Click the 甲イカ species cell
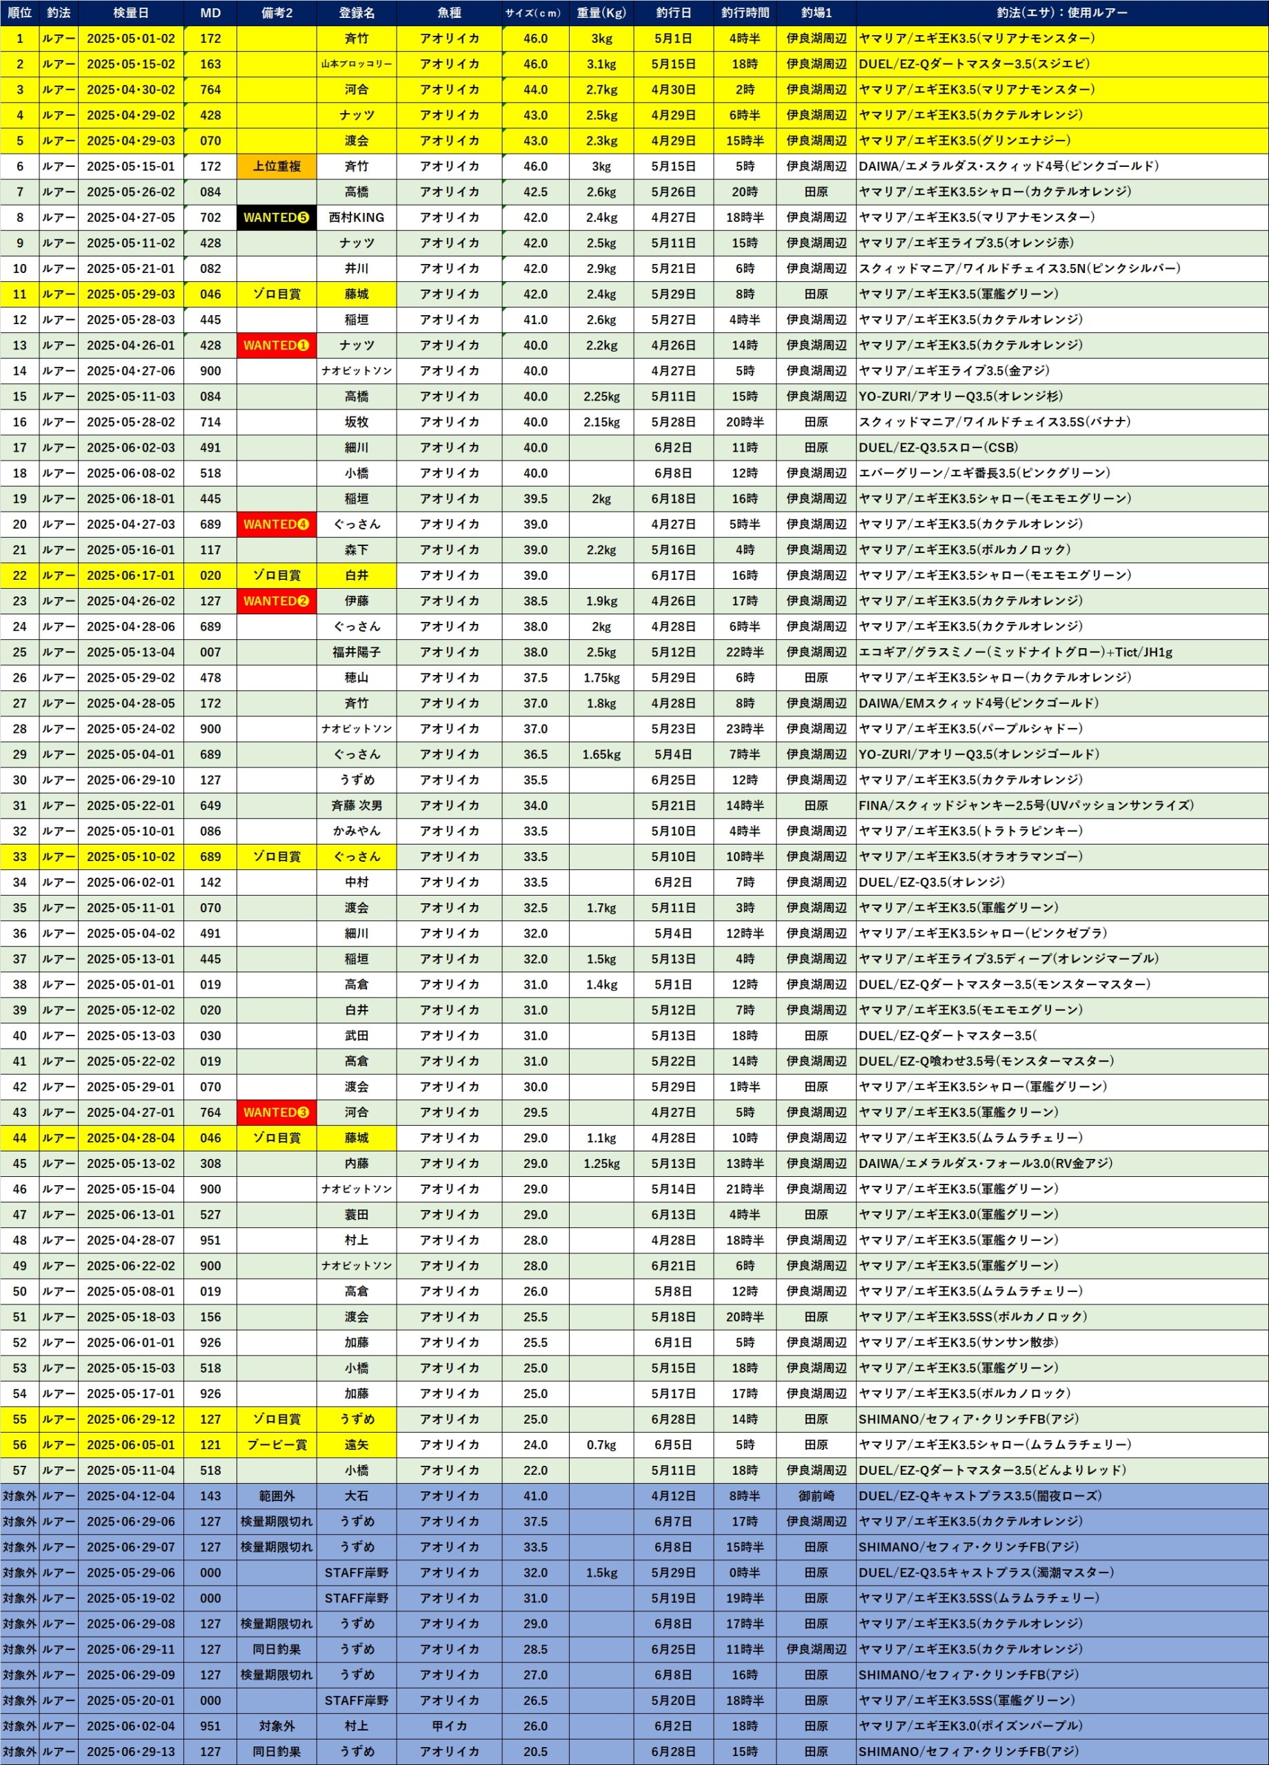1269x1765 pixels. click(x=449, y=1726)
